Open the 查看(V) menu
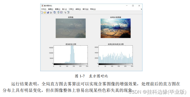 pos(58,9)
